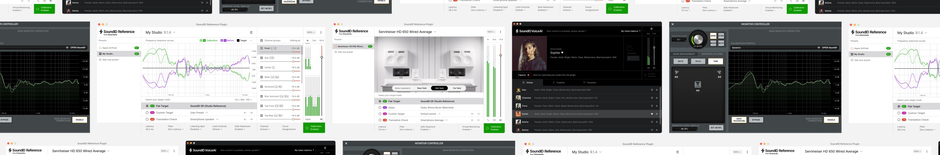Unfavorite Daniel using the filled heart
940x155 pixels.
click(652, 114)
